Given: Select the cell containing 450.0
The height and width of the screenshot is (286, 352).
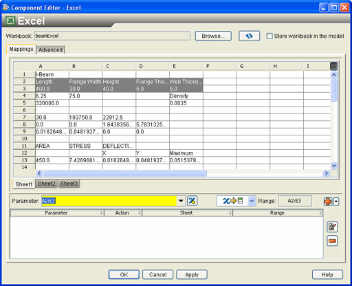Looking at the screenshot, I should (52, 160).
